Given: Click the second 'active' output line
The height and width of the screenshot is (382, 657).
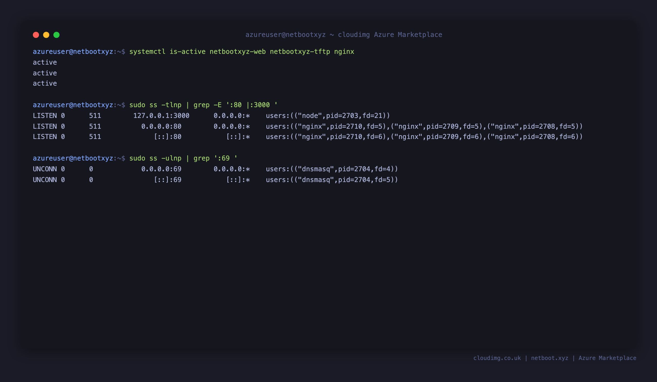Looking at the screenshot, I should 45,73.
